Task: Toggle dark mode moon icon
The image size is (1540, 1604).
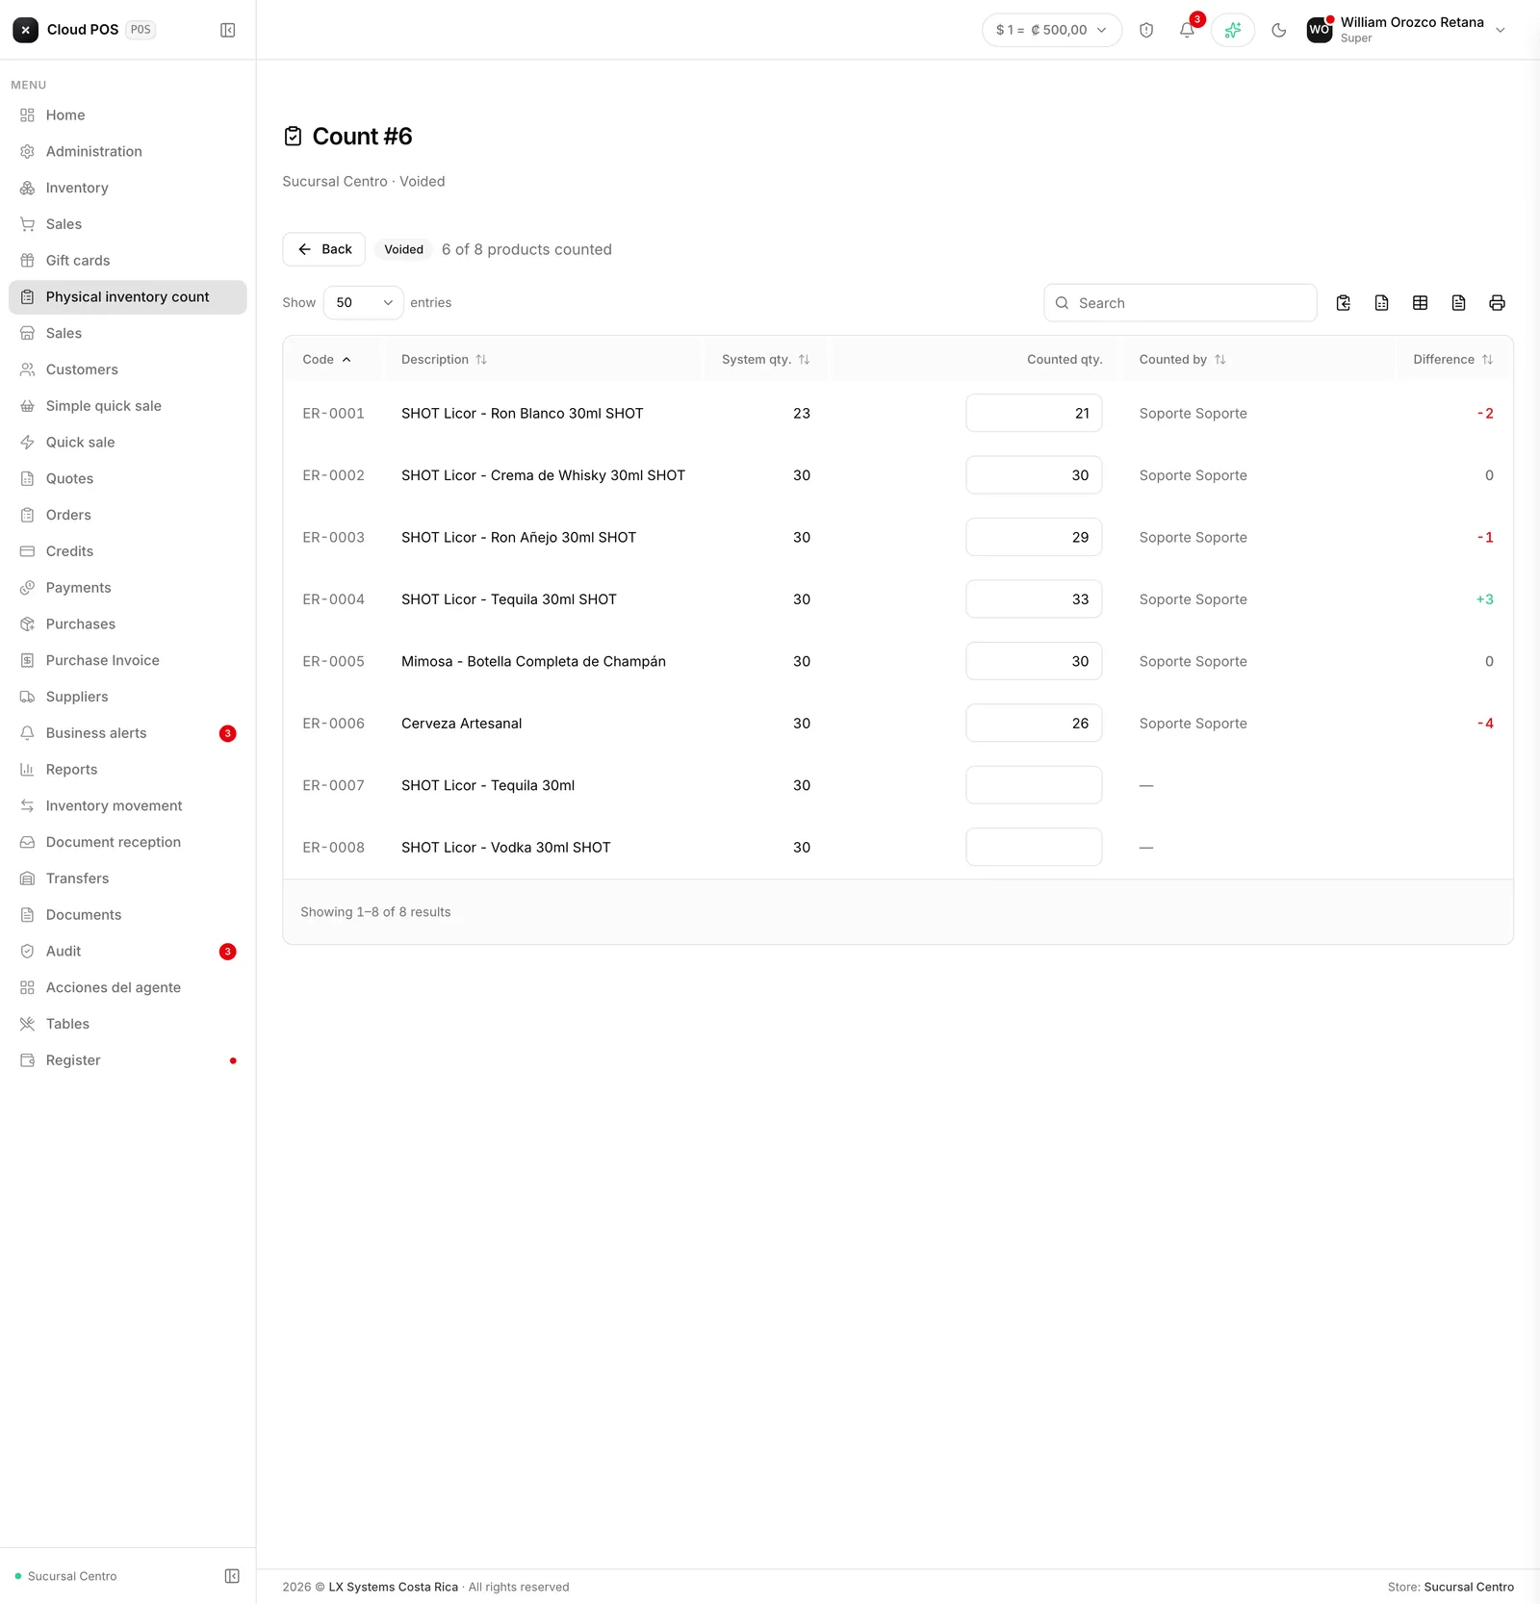Action: [x=1279, y=30]
